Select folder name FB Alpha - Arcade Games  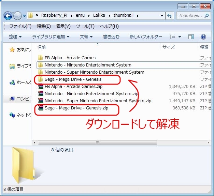[70, 58]
